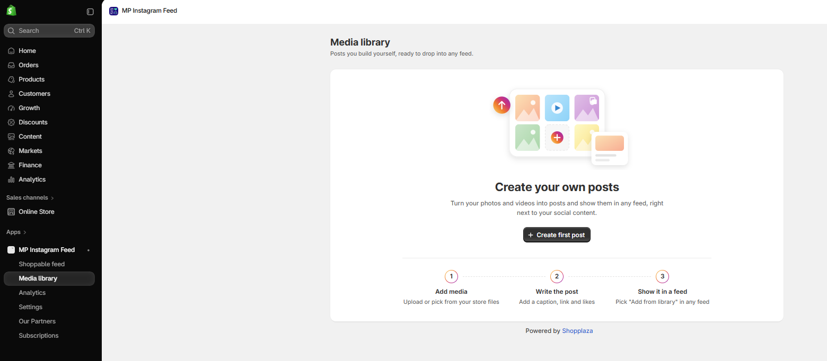The width and height of the screenshot is (827, 361).
Task: Click the Customers person icon
Action: pyautogui.click(x=11, y=94)
